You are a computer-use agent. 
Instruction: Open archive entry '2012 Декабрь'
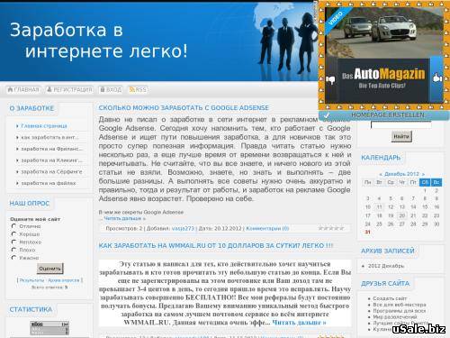[386, 266]
